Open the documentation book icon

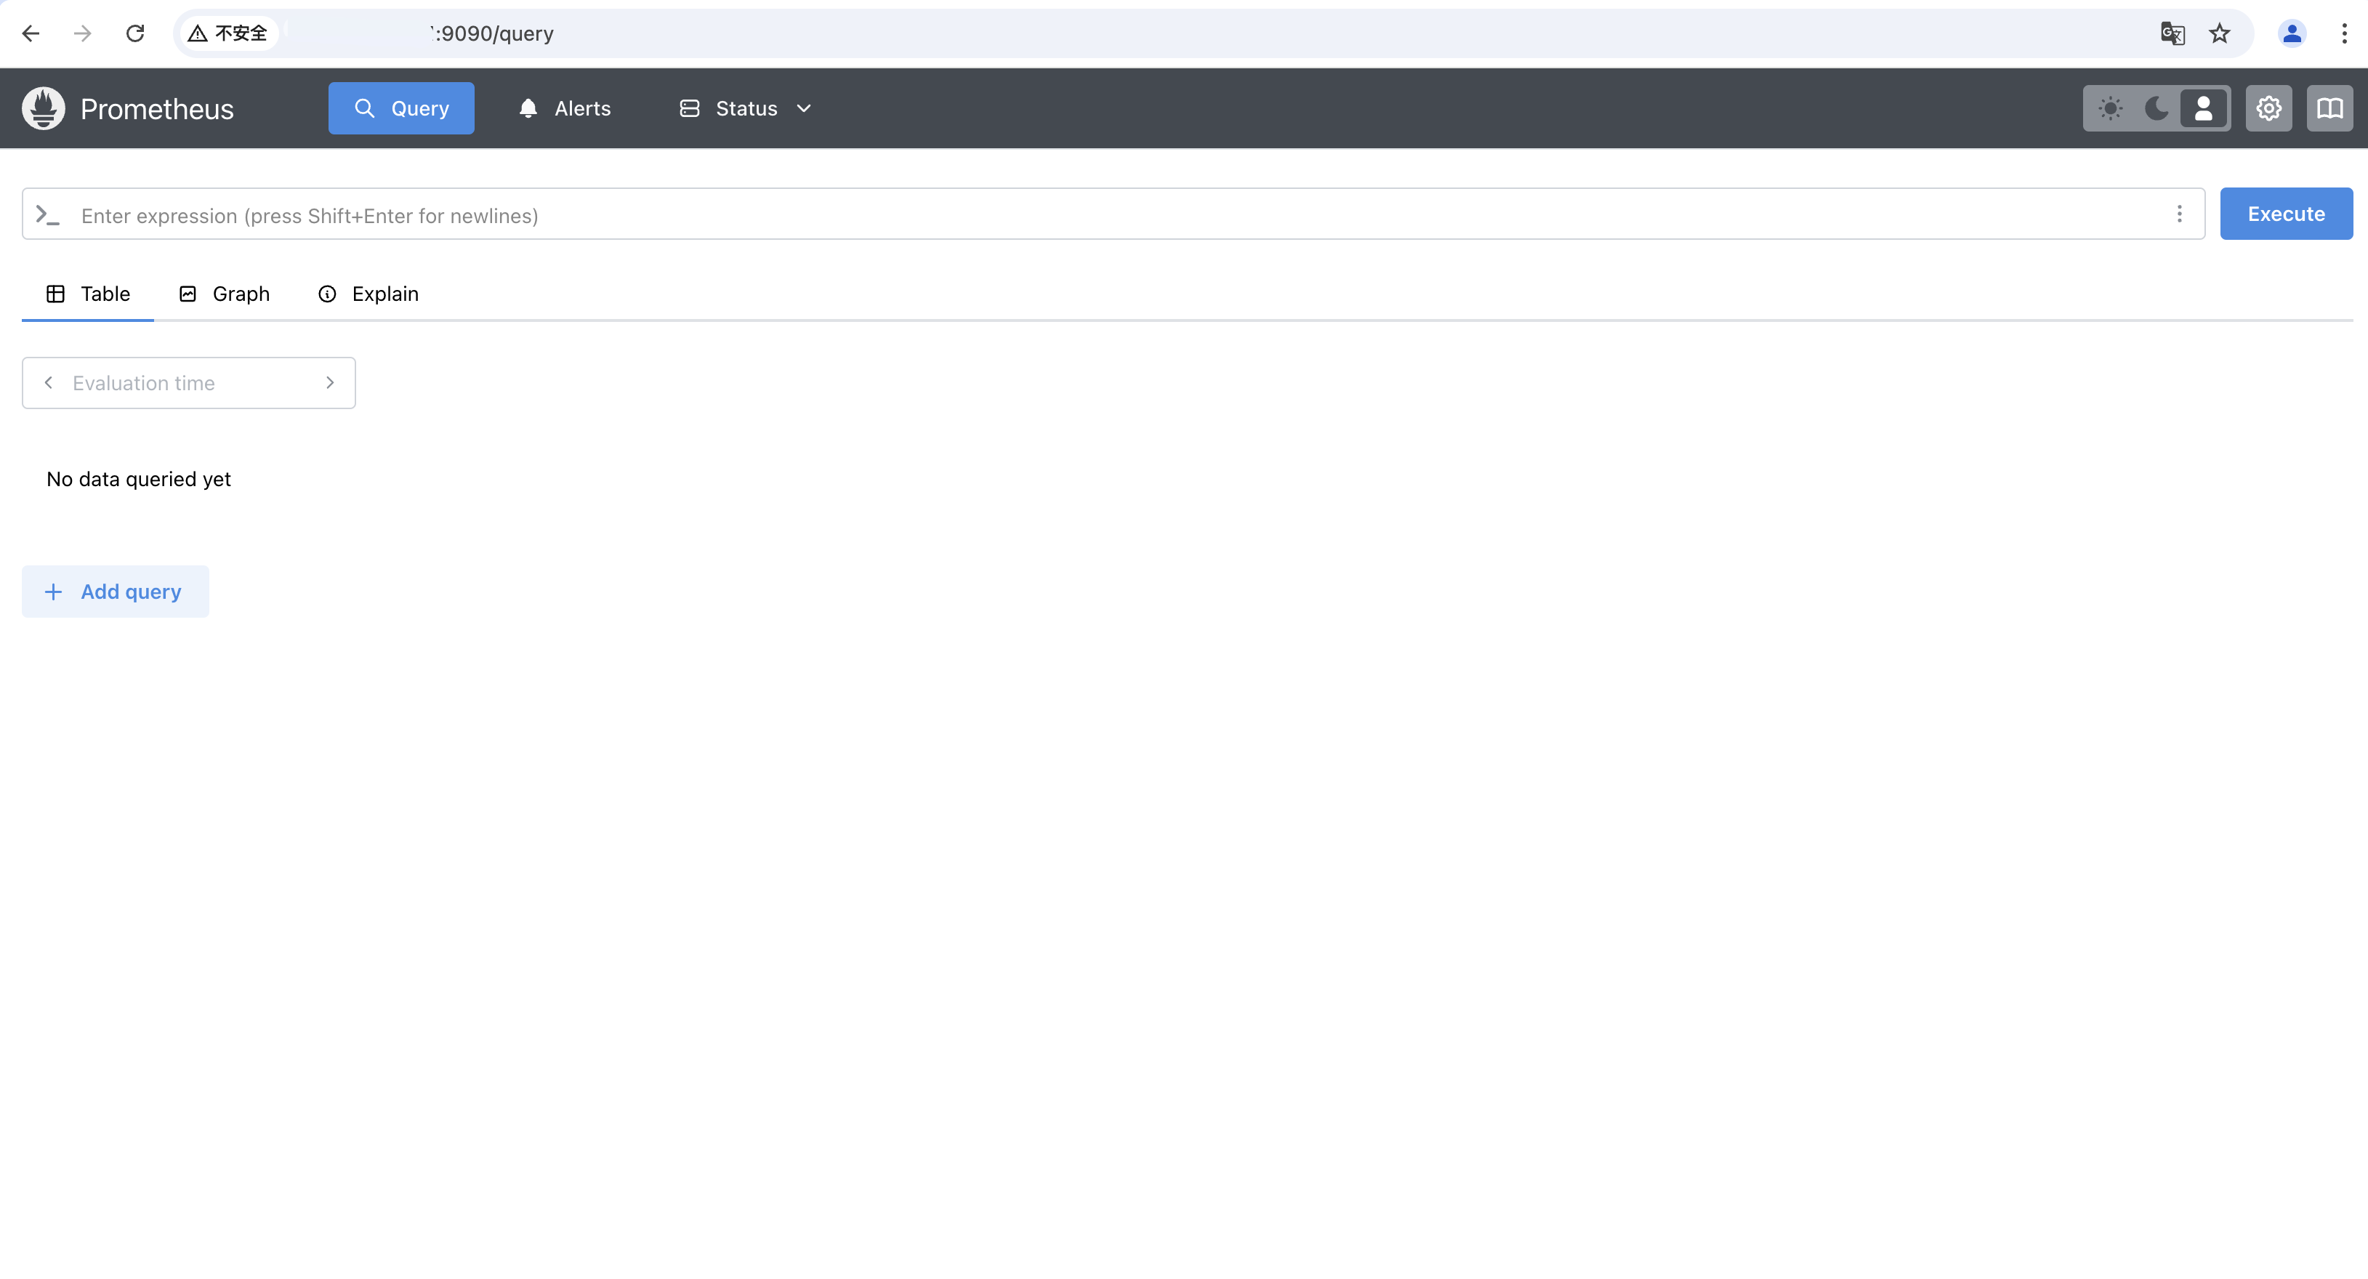pos(2329,108)
